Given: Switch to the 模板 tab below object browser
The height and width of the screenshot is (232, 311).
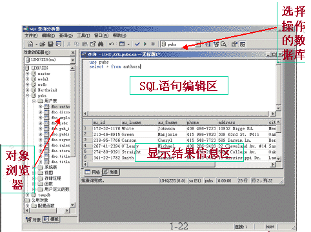Looking at the screenshot, I should 52,219.
